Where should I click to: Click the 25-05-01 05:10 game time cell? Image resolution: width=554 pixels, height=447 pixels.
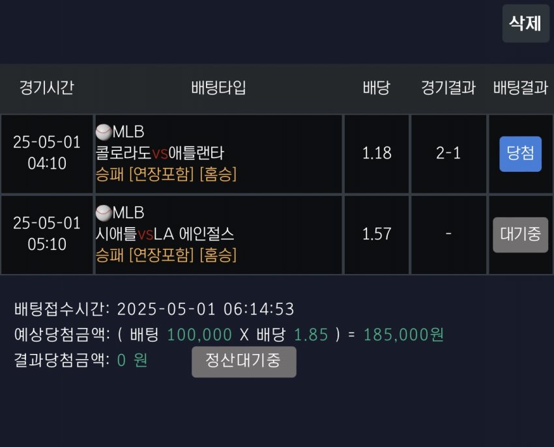tap(47, 235)
